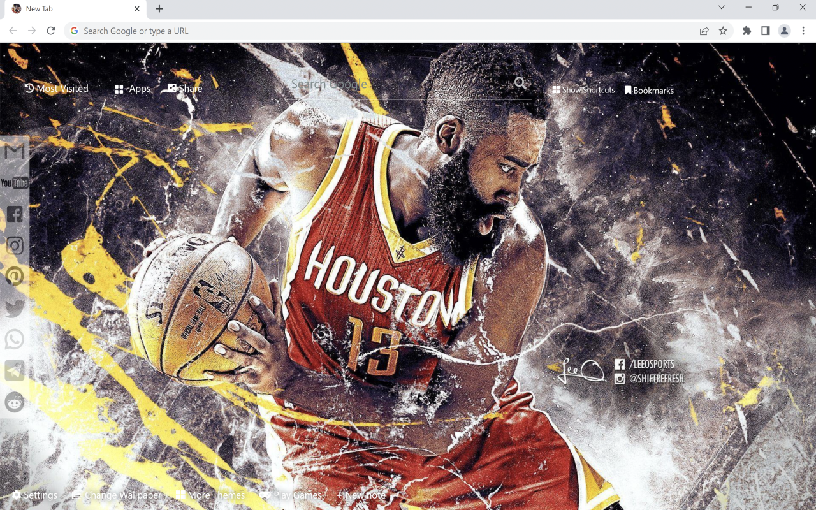This screenshot has height=510, width=816.
Task: Toggle Show Shortcuts
Action: click(583, 91)
